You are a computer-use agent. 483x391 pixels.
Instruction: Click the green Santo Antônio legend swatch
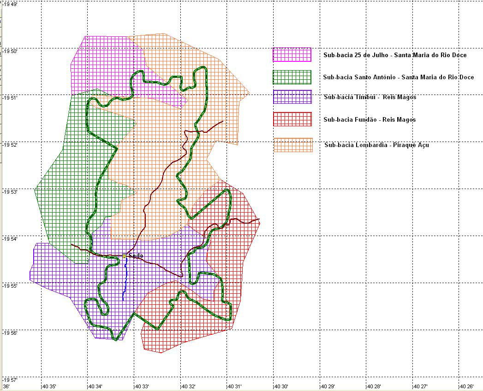[x=292, y=77]
